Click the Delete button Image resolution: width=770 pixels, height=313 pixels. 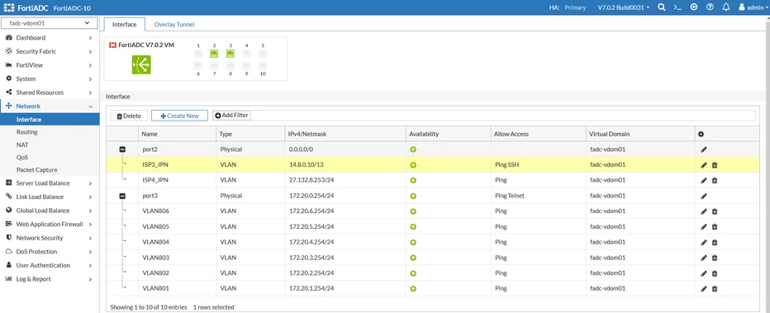point(129,116)
